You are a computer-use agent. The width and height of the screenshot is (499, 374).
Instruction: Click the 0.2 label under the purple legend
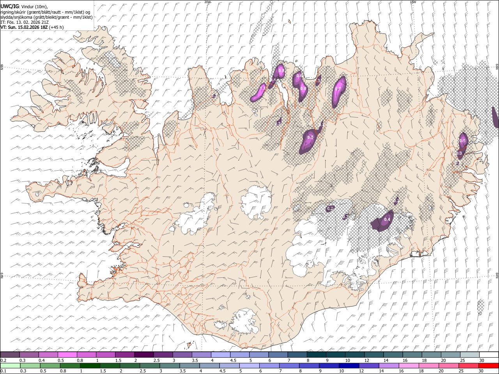[x=3, y=360]
